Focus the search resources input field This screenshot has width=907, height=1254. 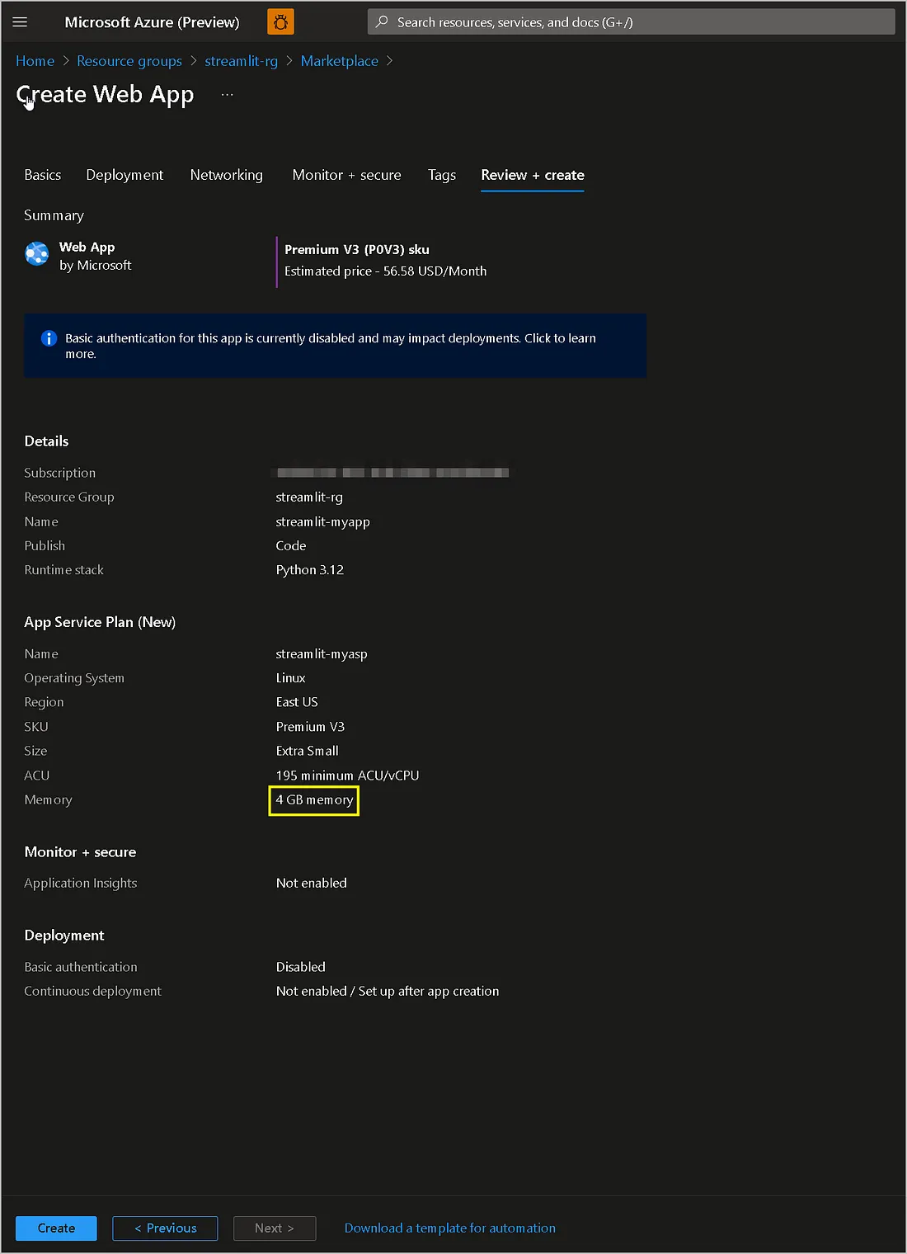(x=635, y=22)
